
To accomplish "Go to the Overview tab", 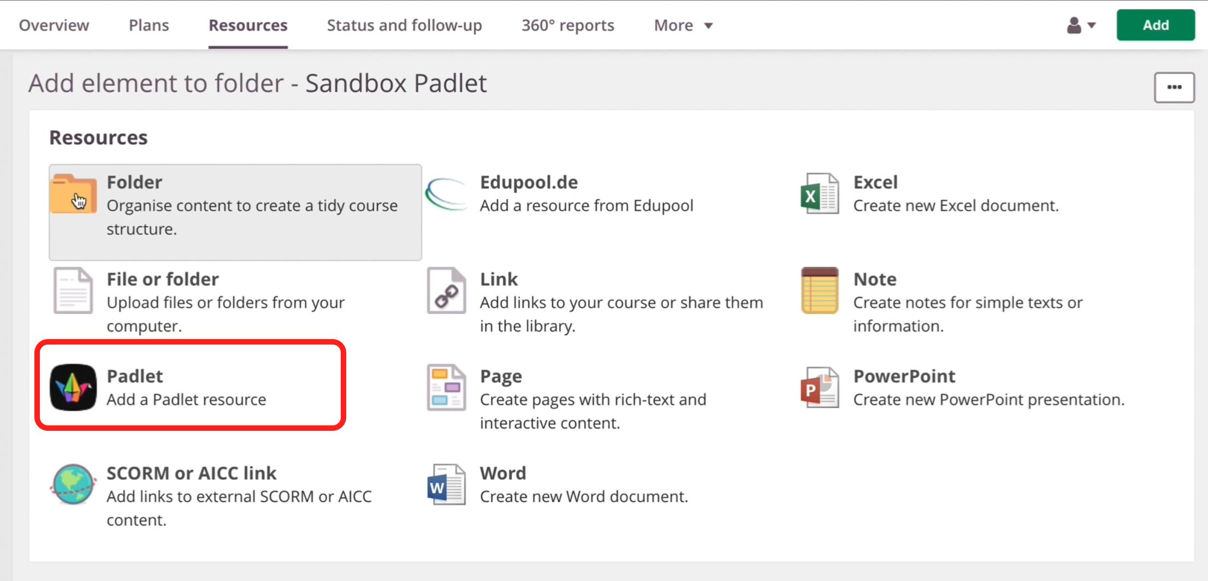I will pyautogui.click(x=54, y=25).
